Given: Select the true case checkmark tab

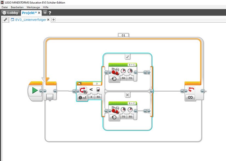Looking at the screenshot, I should point(127,57).
